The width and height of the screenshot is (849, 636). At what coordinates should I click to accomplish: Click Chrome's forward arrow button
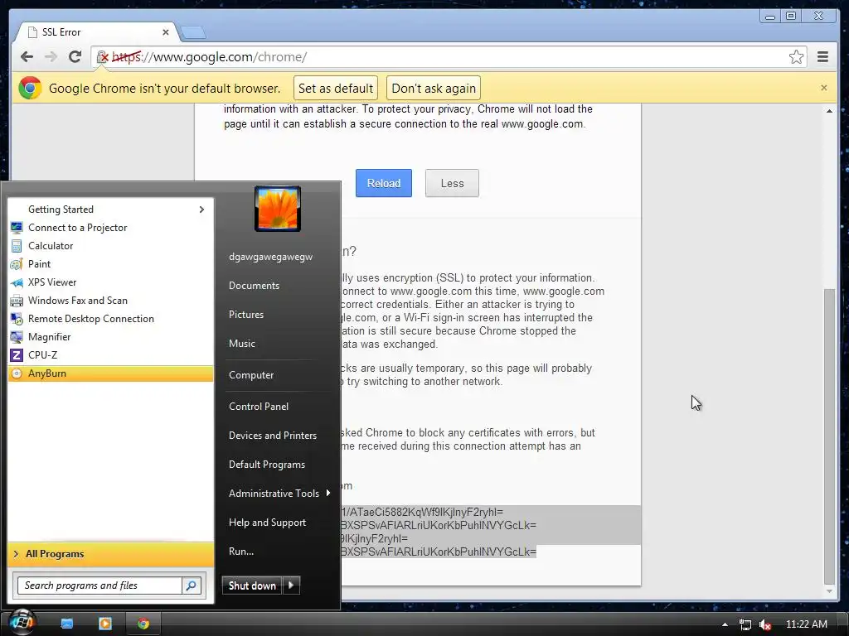[51, 57]
